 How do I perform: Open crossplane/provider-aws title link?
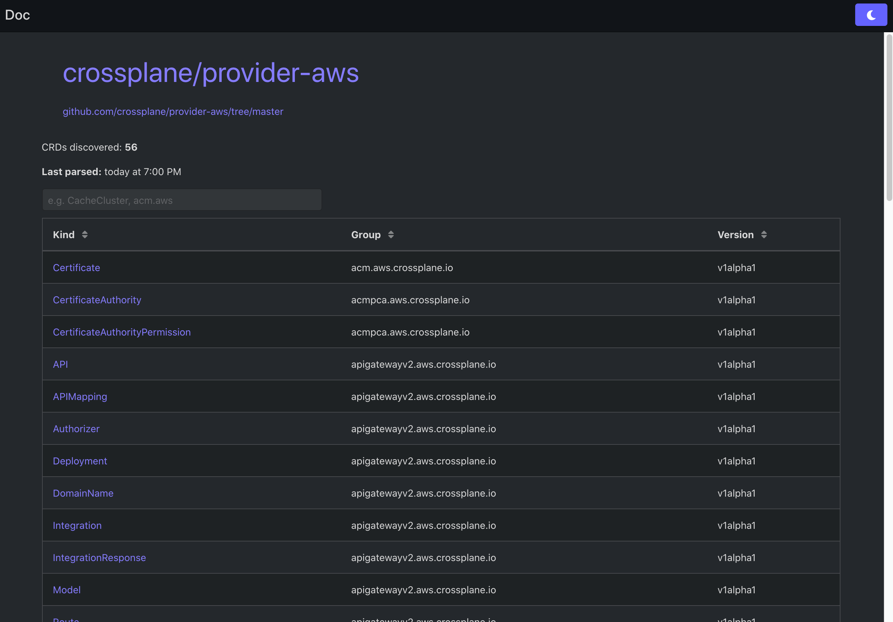211,73
